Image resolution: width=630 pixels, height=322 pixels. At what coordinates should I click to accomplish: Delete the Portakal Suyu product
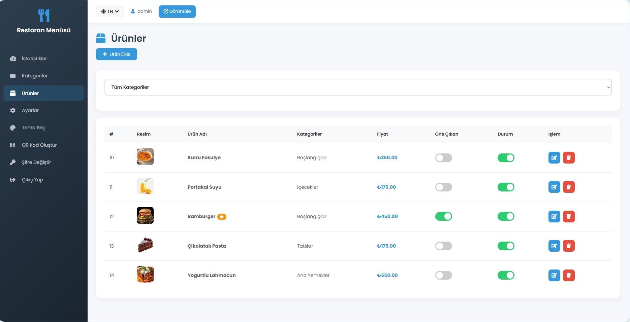point(569,187)
